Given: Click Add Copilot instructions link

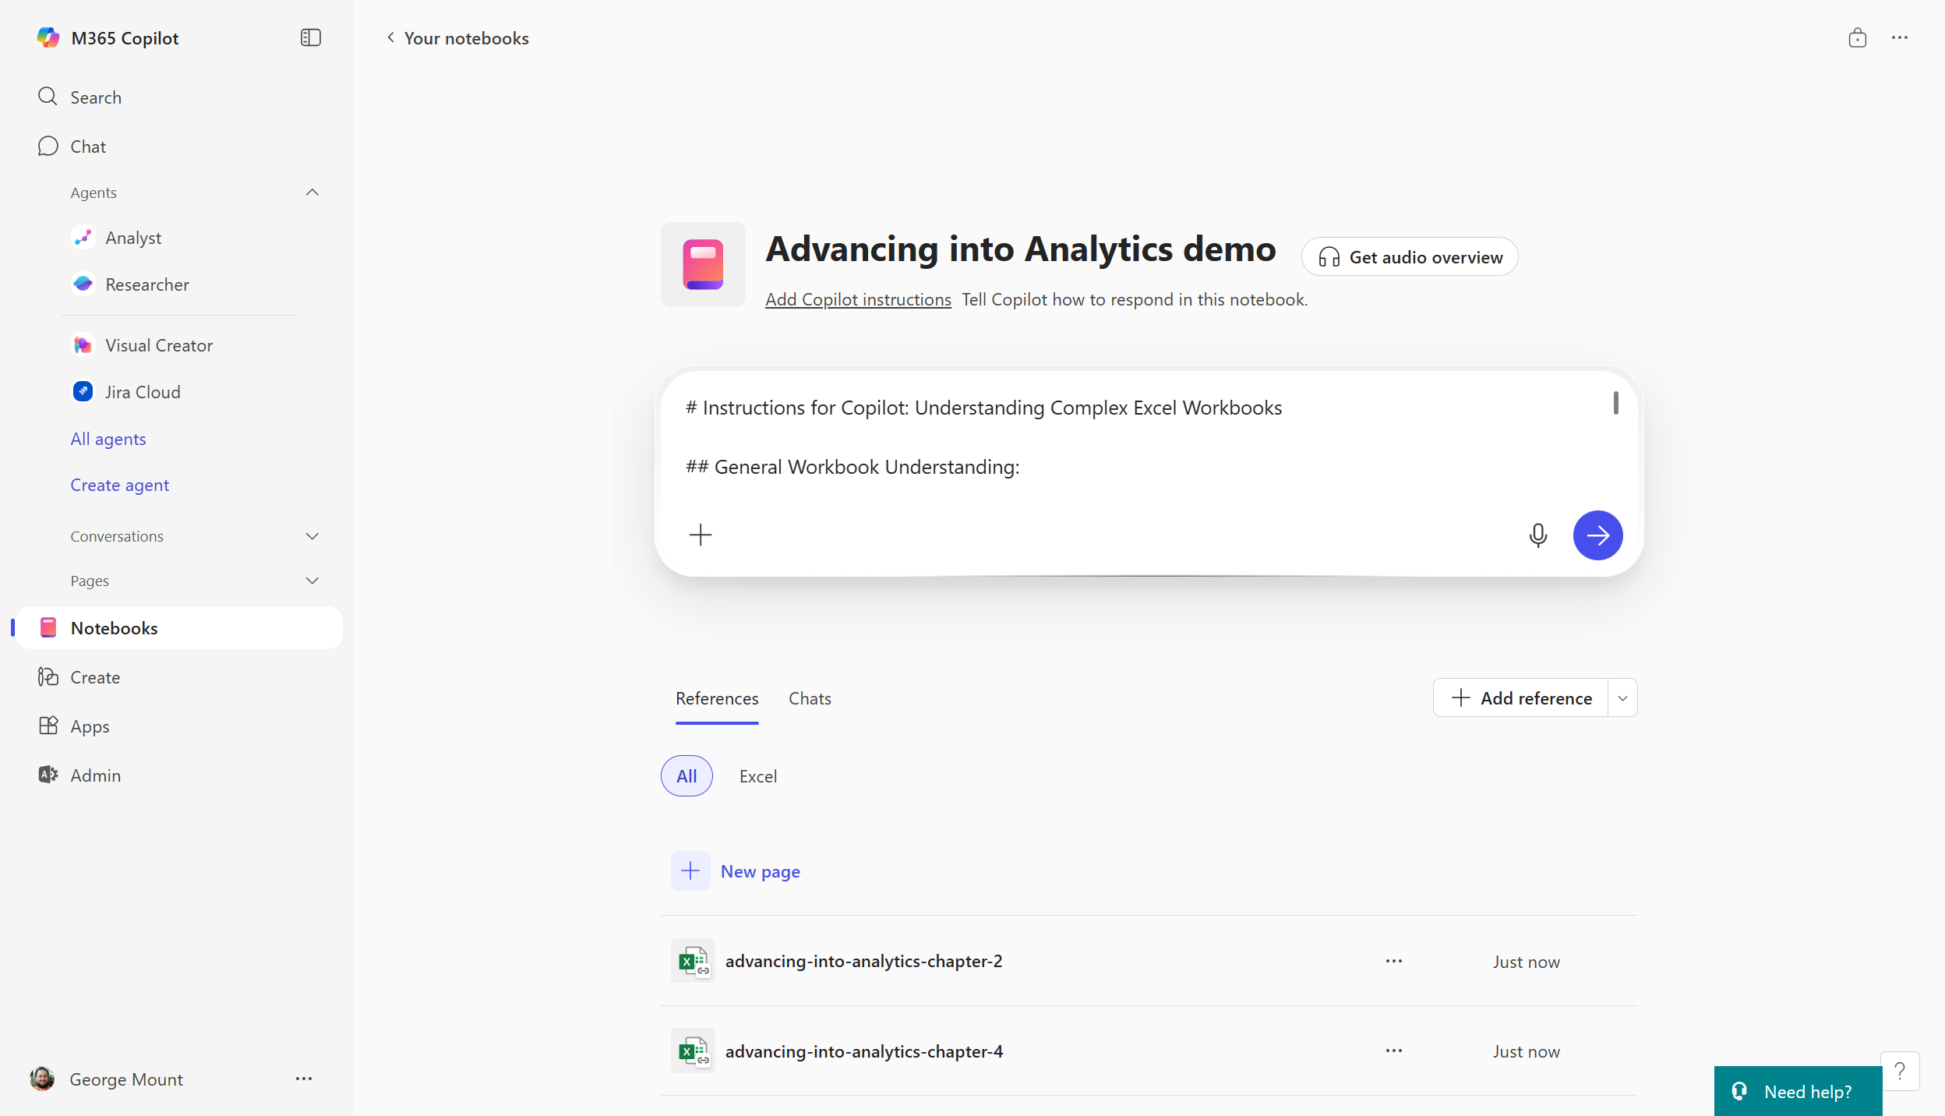Looking at the screenshot, I should point(857,299).
